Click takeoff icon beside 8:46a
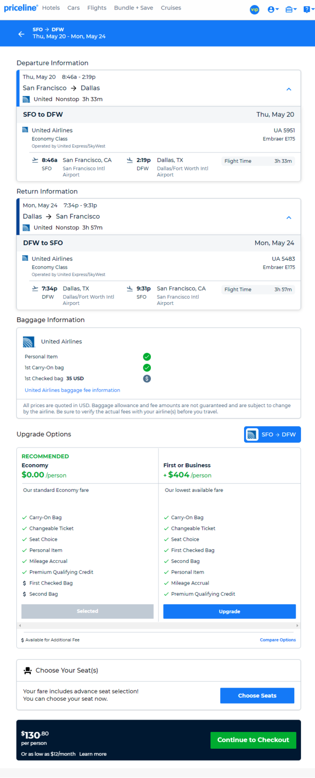The height and width of the screenshot is (778, 315). pyautogui.click(x=35, y=160)
